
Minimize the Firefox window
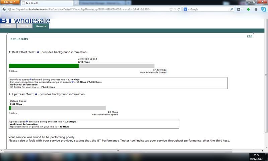(249, 2)
